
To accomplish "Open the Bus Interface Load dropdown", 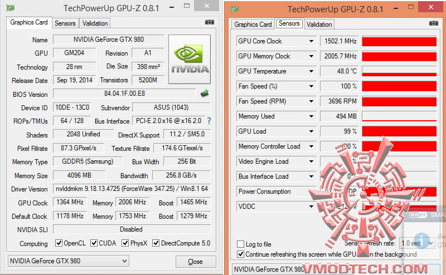I will click(x=311, y=176).
